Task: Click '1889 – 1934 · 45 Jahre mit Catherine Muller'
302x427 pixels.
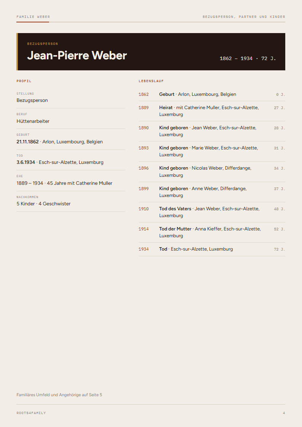Action: [x=64, y=183]
